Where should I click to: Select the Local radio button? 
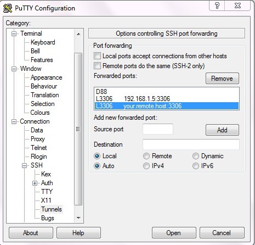(x=97, y=156)
